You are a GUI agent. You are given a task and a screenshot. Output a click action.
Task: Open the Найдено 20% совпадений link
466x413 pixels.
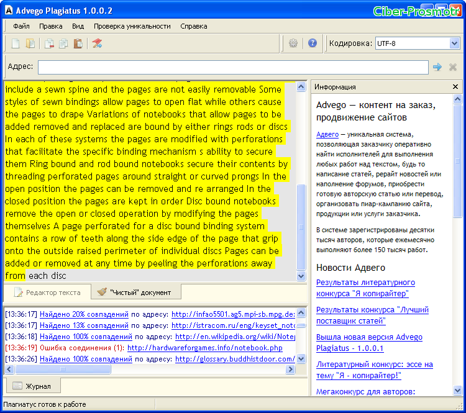pyautogui.click(x=84, y=314)
